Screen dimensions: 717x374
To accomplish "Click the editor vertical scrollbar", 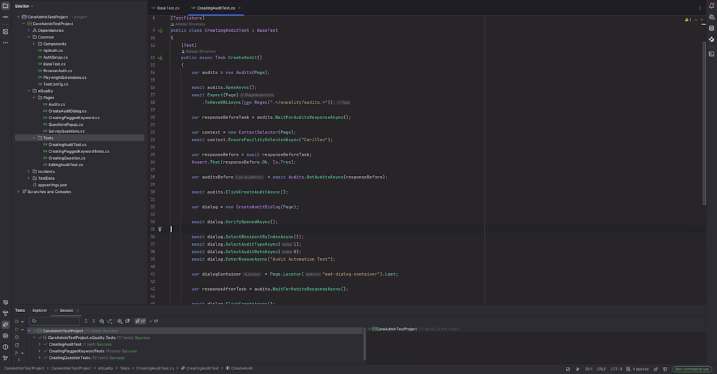I will pos(704,123).
